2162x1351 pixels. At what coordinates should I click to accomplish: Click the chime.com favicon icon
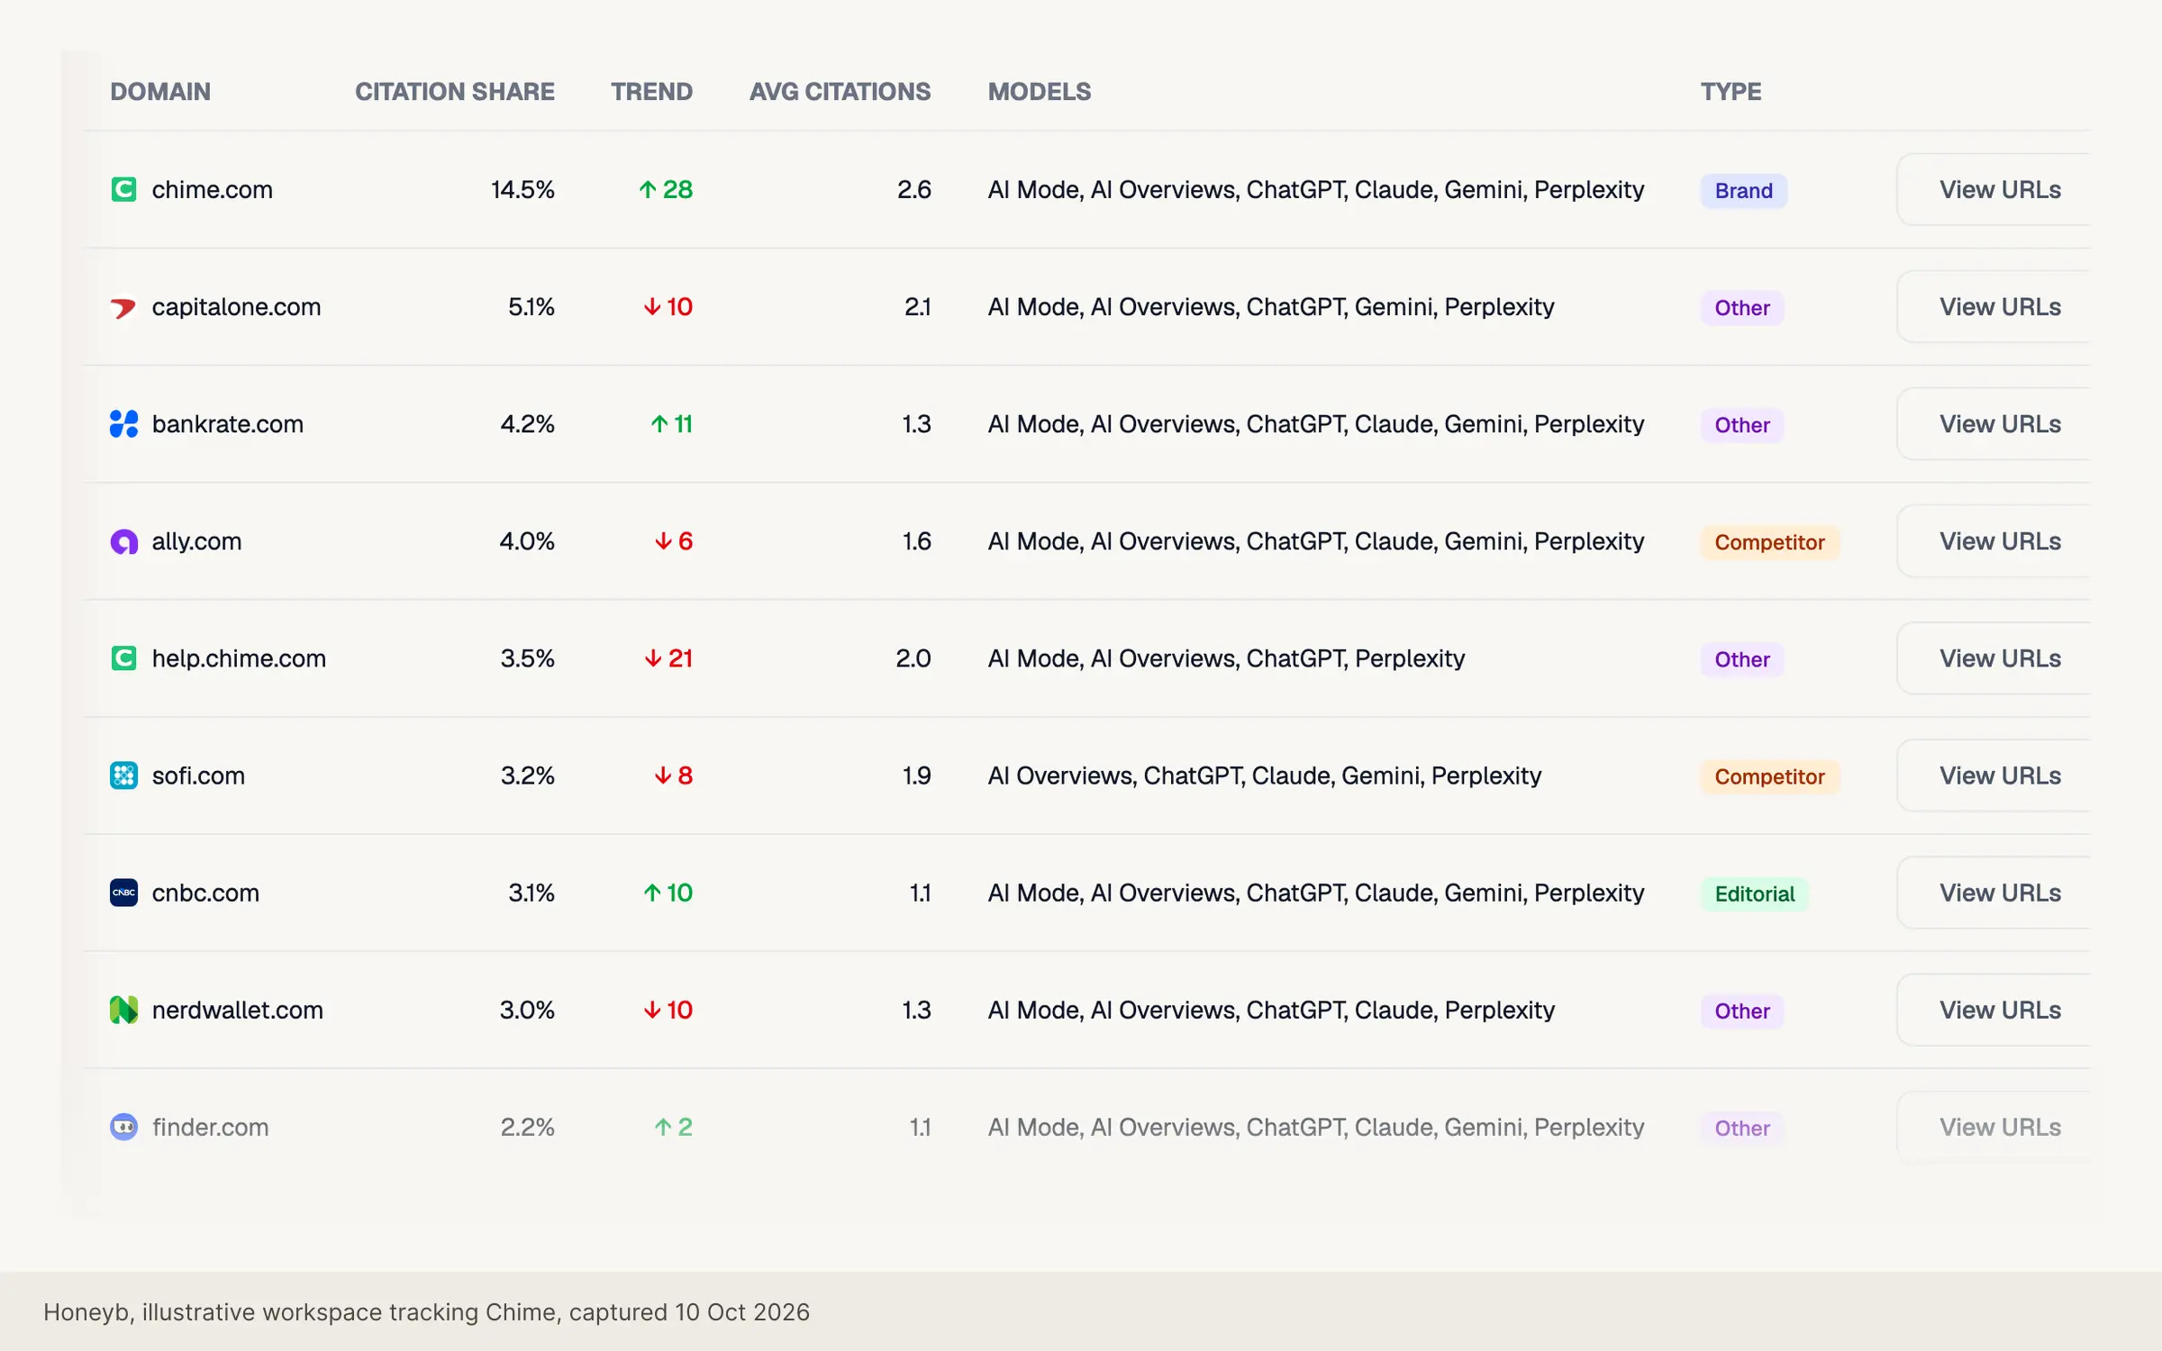[123, 189]
